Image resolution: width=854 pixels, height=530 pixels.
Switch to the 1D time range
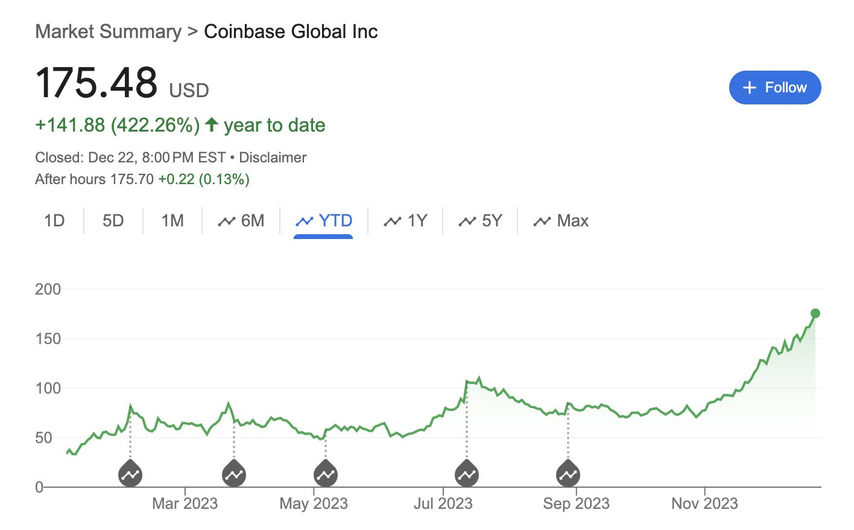tap(54, 221)
